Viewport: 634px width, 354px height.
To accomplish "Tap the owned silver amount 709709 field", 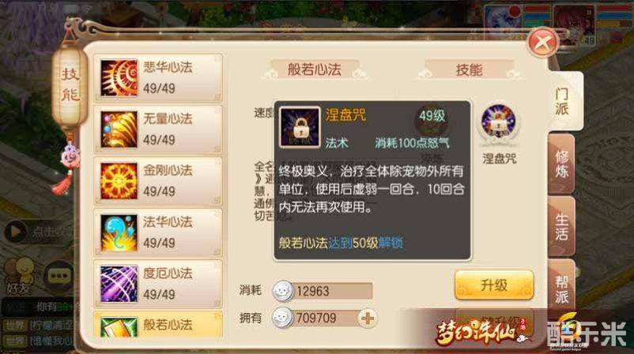I will tap(322, 318).
